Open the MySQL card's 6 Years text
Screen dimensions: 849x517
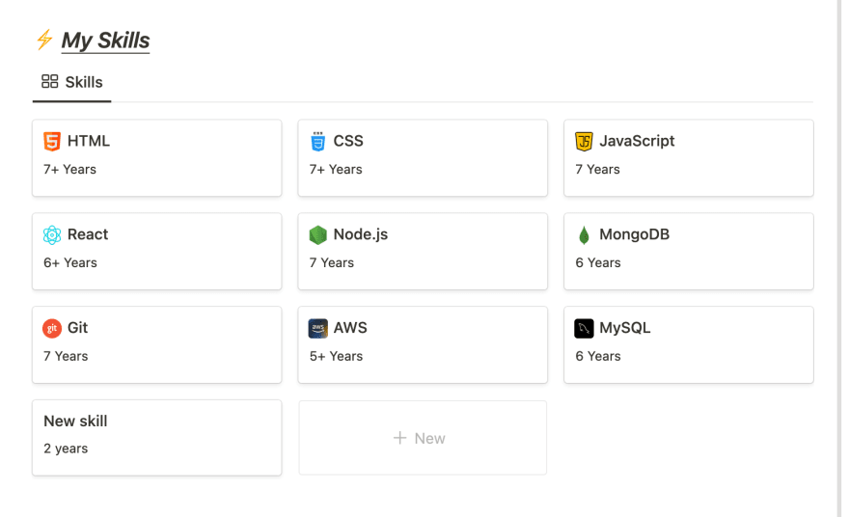pos(598,356)
